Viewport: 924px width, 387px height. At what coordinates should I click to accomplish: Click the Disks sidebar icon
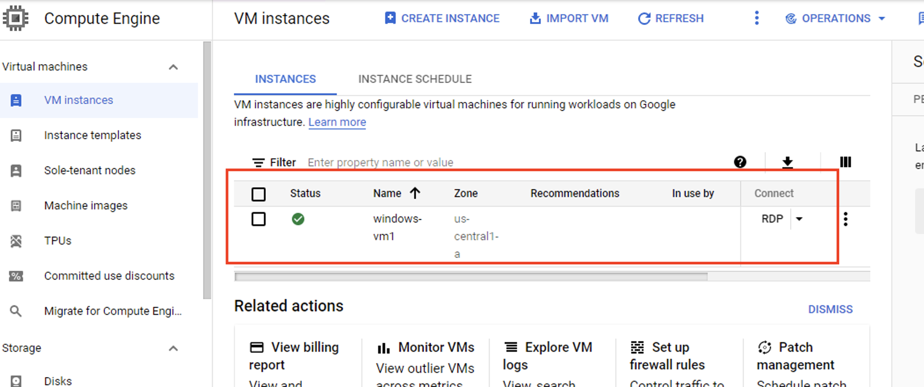[16, 381]
